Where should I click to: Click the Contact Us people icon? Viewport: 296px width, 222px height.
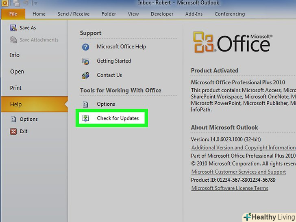click(x=85, y=75)
